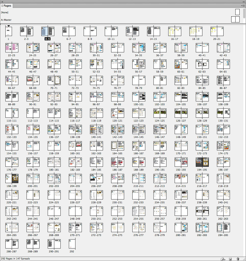Close the Pages panel with X
246x261 pixels.
point(2,2)
